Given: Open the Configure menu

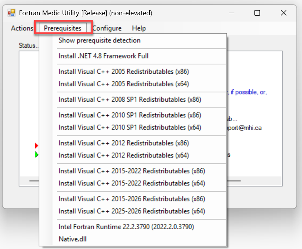Looking at the screenshot, I should [x=107, y=28].
